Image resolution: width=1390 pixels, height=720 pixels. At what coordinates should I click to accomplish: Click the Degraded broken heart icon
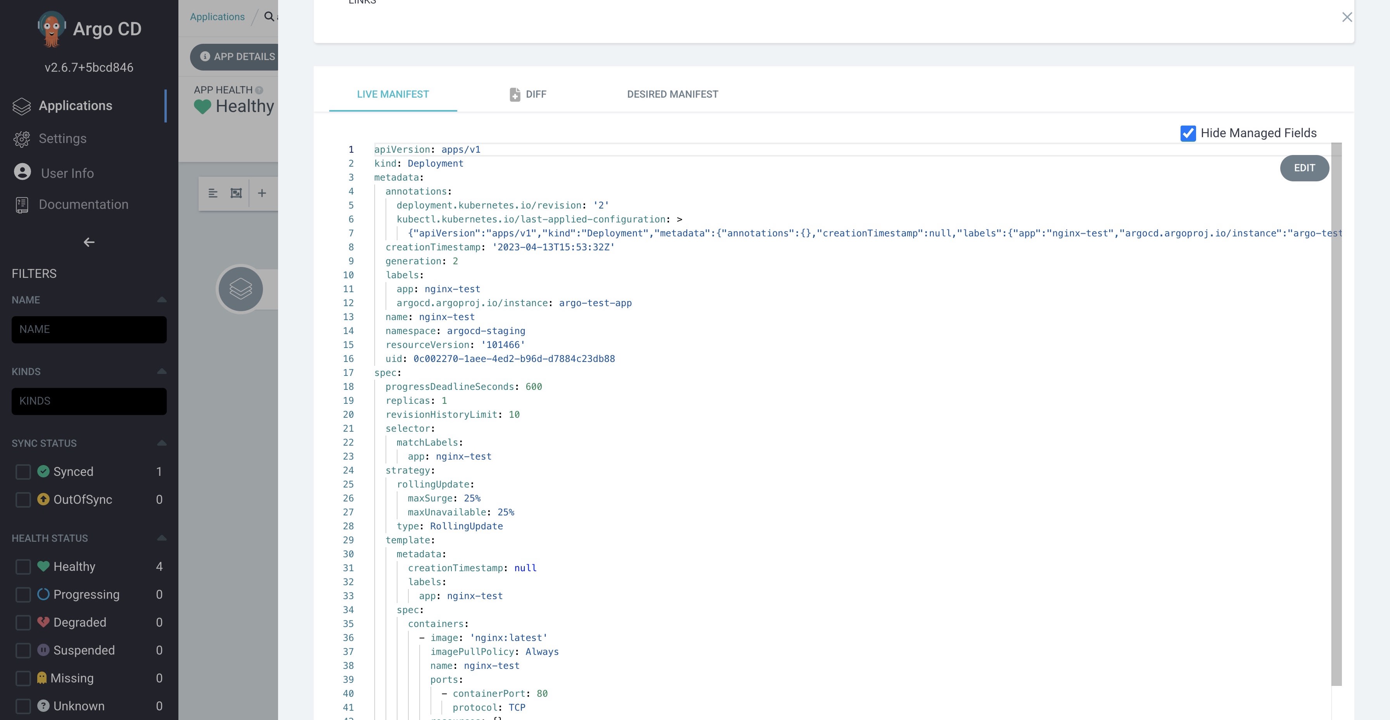pos(43,622)
